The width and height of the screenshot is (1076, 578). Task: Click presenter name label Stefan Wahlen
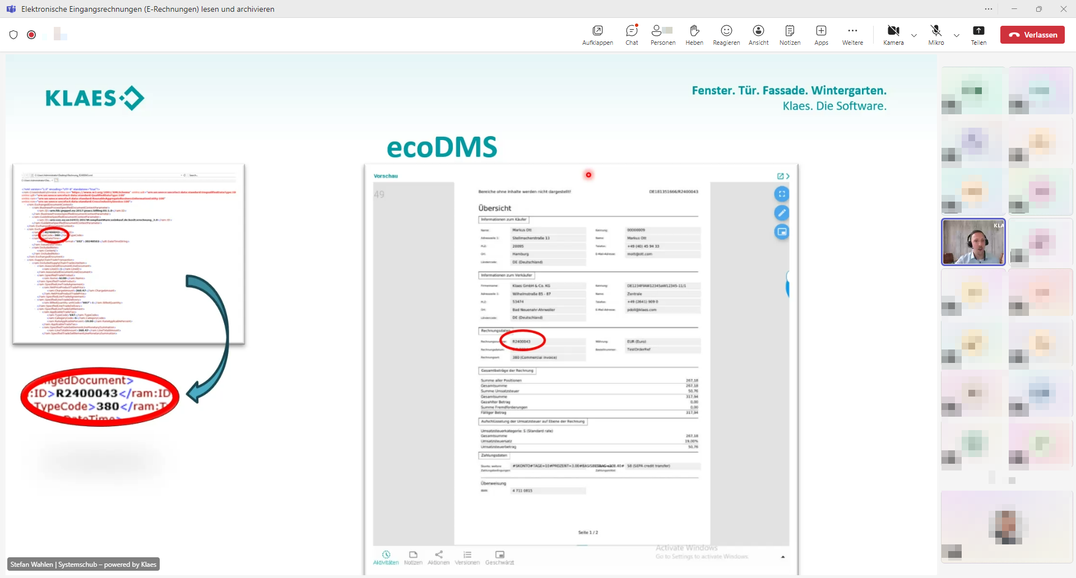84,564
